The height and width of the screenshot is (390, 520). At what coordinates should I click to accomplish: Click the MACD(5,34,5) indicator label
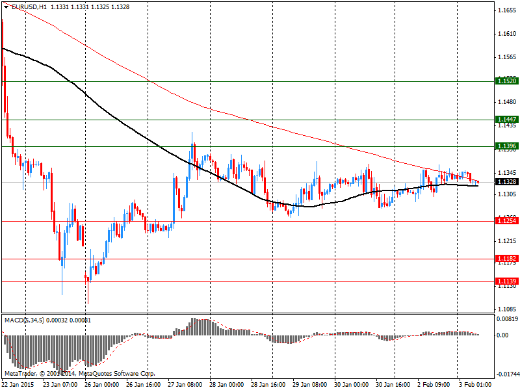25,320
